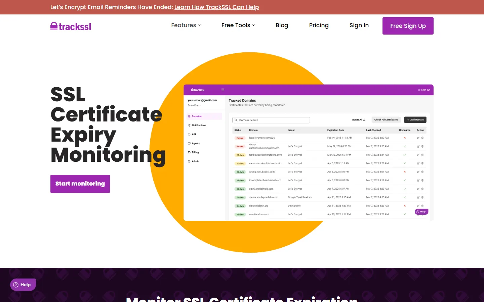Open the Blog page from the navigation
This screenshot has width=484, height=302.
[x=282, y=25]
